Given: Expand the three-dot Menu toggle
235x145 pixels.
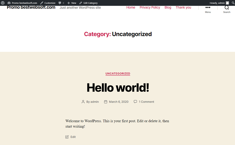Looking at the screenshot, I should coord(208,9).
